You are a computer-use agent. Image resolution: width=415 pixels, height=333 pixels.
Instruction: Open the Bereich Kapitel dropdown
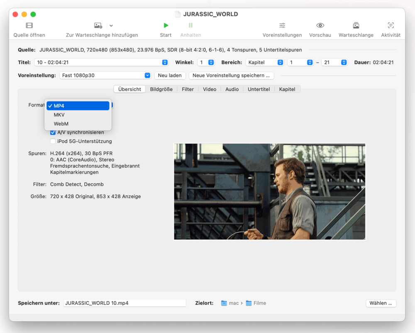click(265, 62)
